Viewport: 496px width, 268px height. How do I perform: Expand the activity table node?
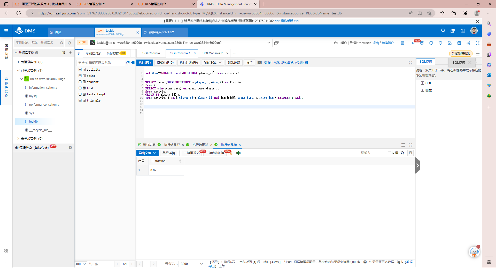(x=80, y=70)
